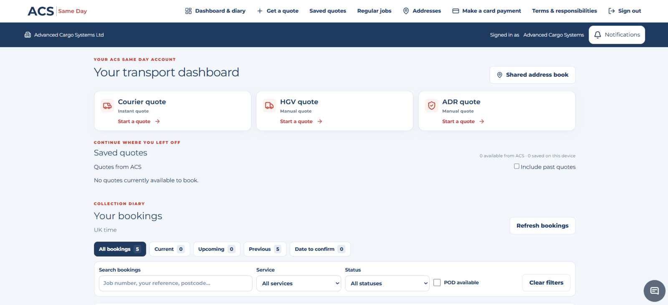668x305 pixels.
Task: Go to Regular jobs in the menu
Action: (x=374, y=11)
